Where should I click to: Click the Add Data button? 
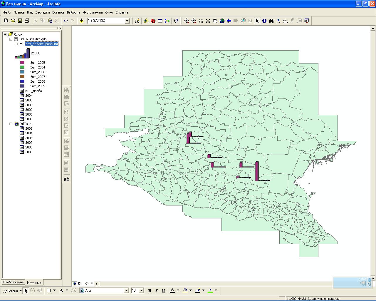click(x=81, y=21)
